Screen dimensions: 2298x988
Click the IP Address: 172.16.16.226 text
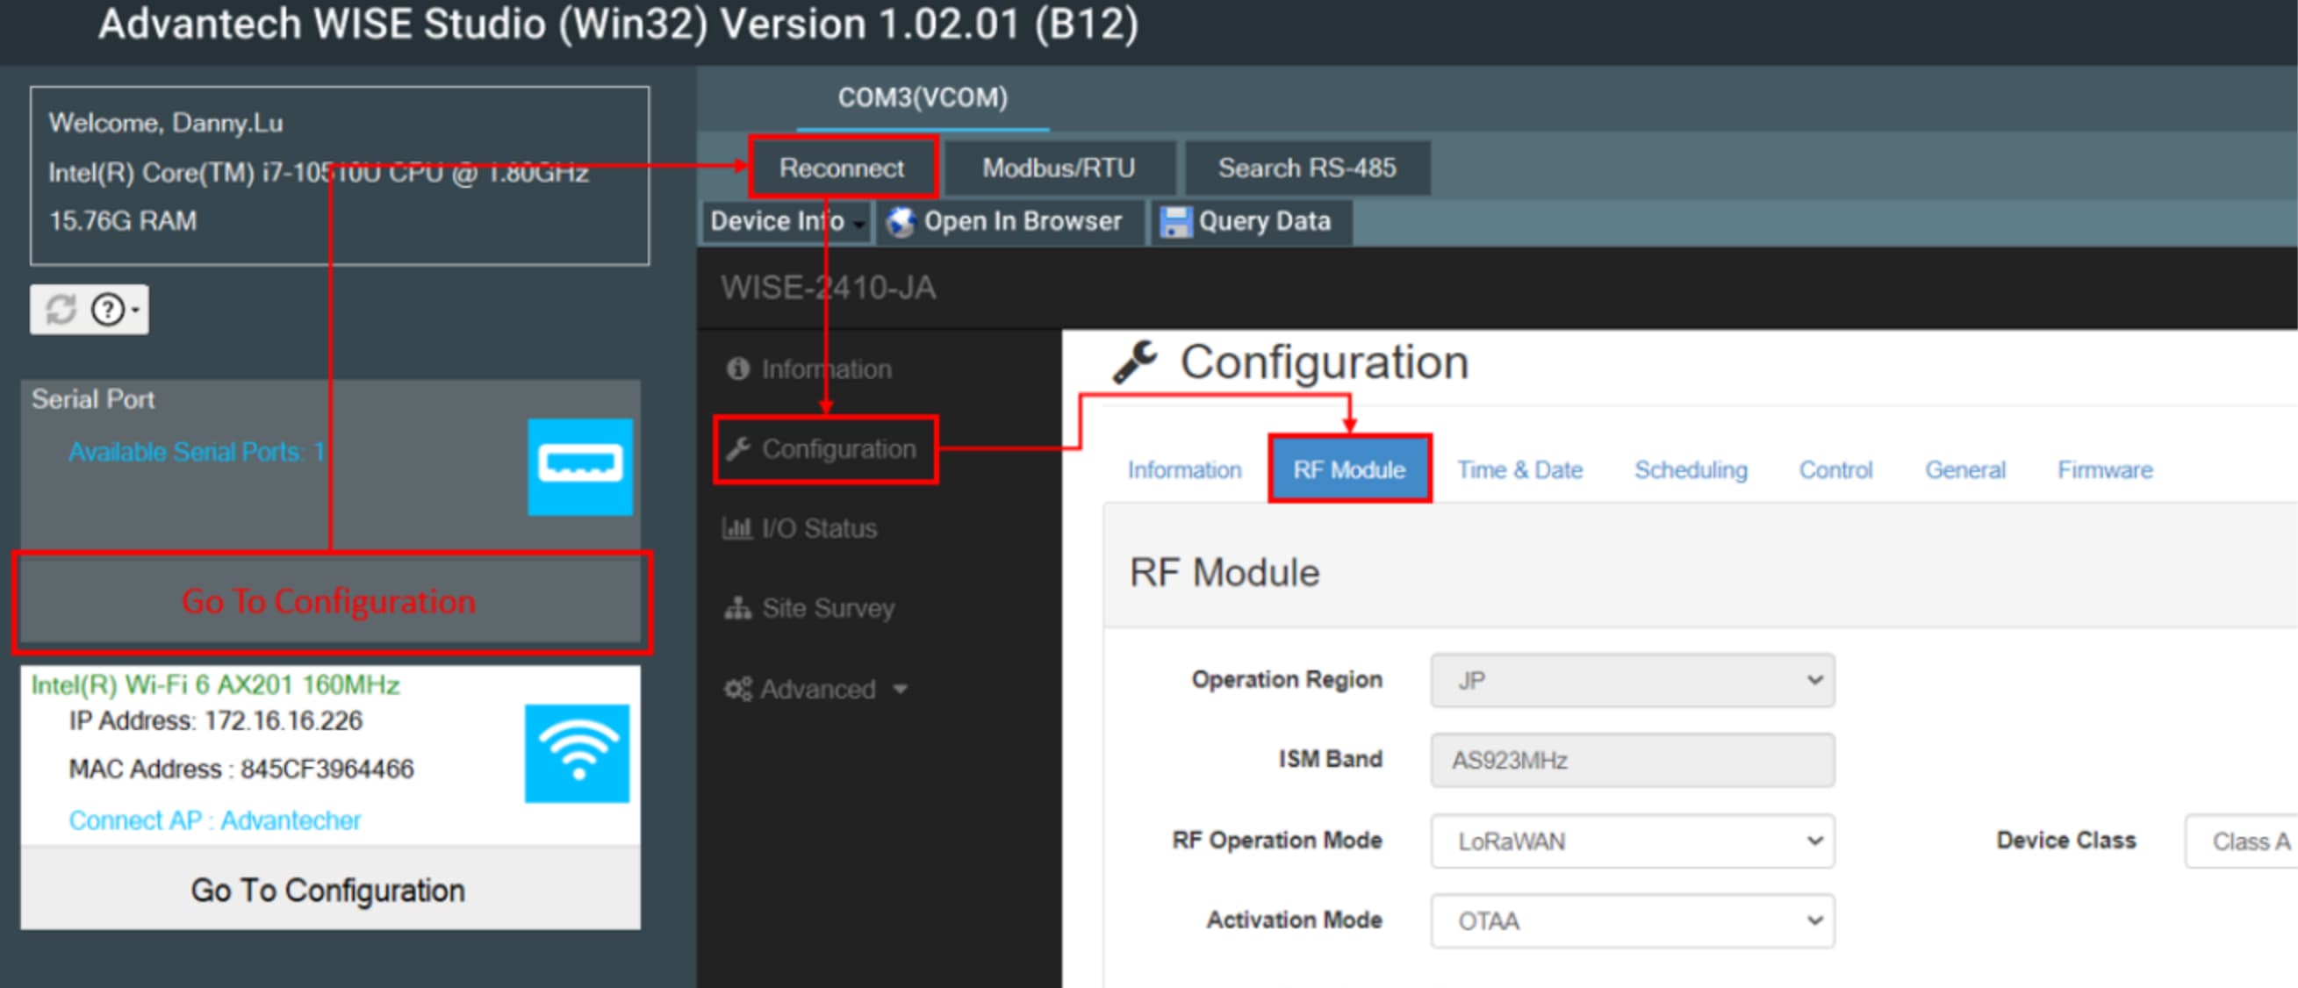[x=215, y=720]
